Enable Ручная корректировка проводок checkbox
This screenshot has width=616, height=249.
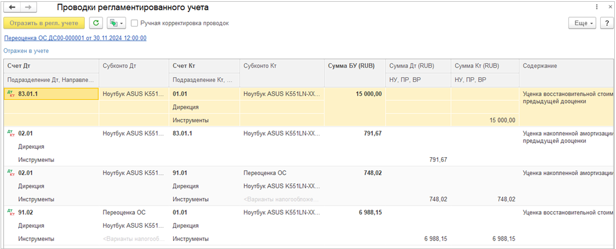[x=135, y=24]
